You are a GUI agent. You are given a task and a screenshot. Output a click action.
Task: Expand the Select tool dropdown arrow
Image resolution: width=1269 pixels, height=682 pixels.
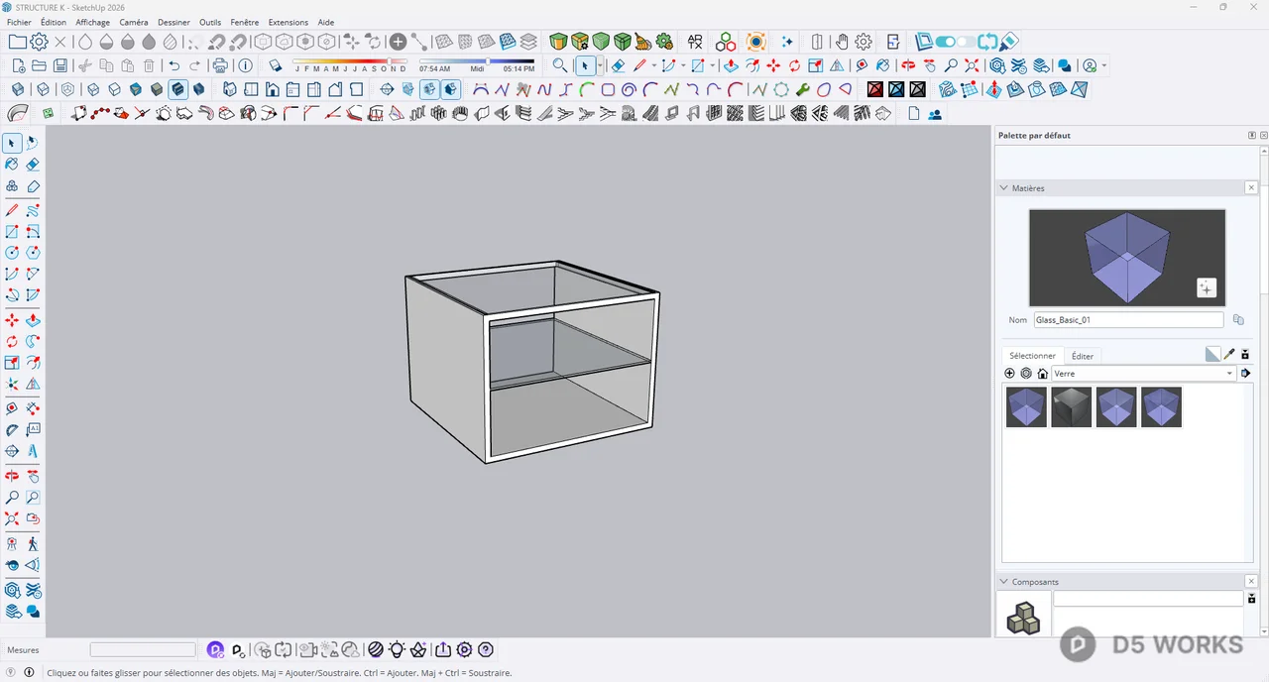(600, 65)
